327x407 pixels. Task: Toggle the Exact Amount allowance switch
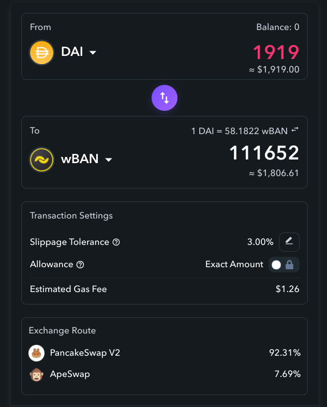[x=284, y=265]
